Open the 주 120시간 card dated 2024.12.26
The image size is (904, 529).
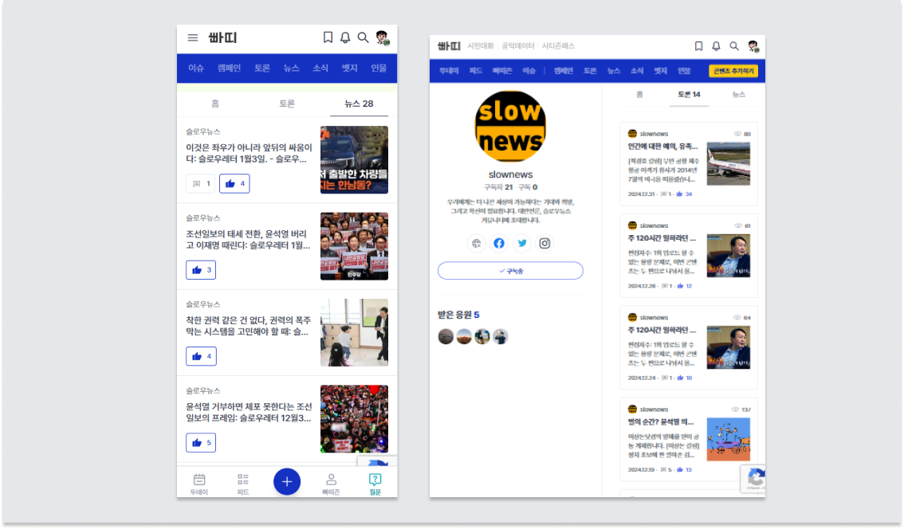click(x=689, y=255)
